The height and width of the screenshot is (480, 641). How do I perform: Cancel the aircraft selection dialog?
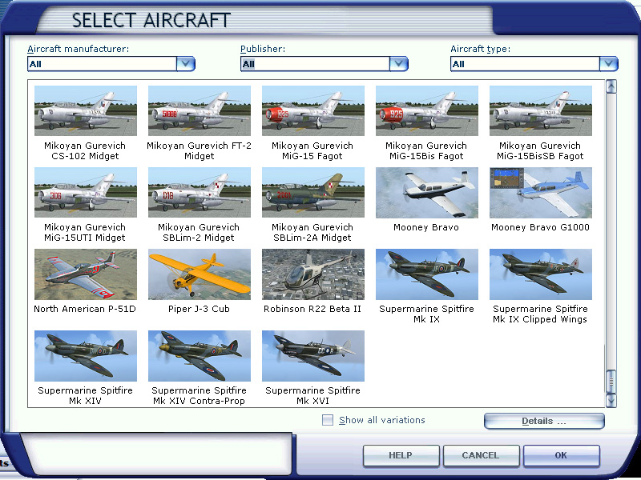tap(482, 455)
